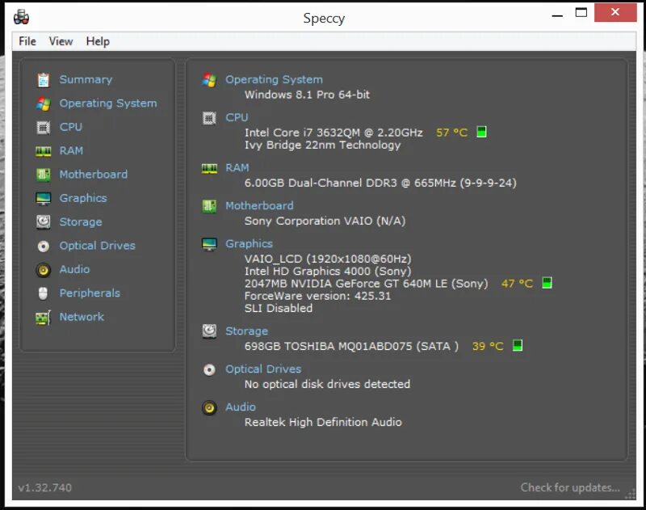Click the v1.32.740 version label

point(45,487)
